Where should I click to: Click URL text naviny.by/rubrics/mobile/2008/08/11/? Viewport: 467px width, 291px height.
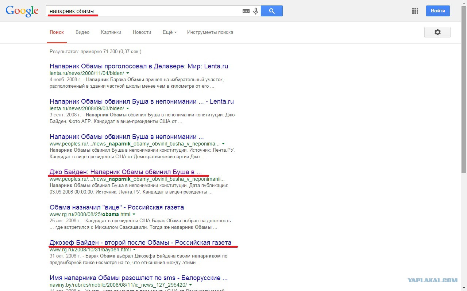[x=118, y=285]
